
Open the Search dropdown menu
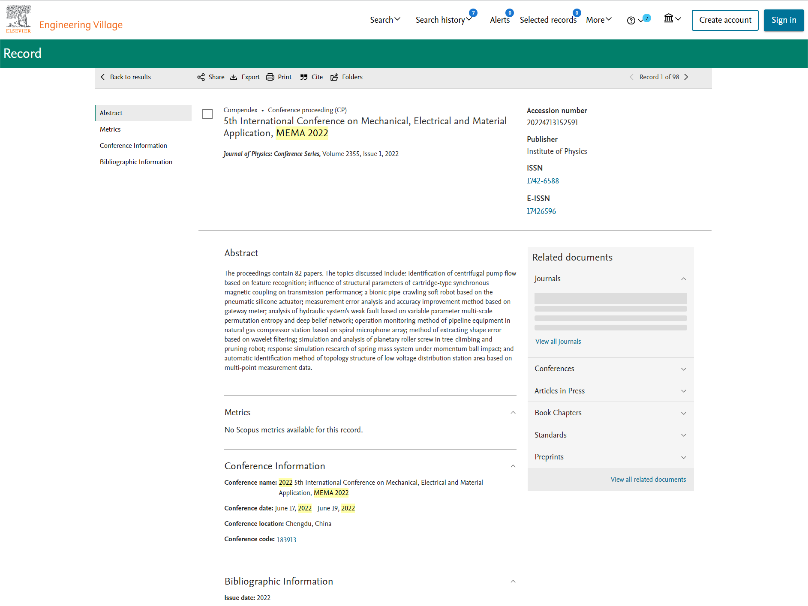[x=385, y=20]
